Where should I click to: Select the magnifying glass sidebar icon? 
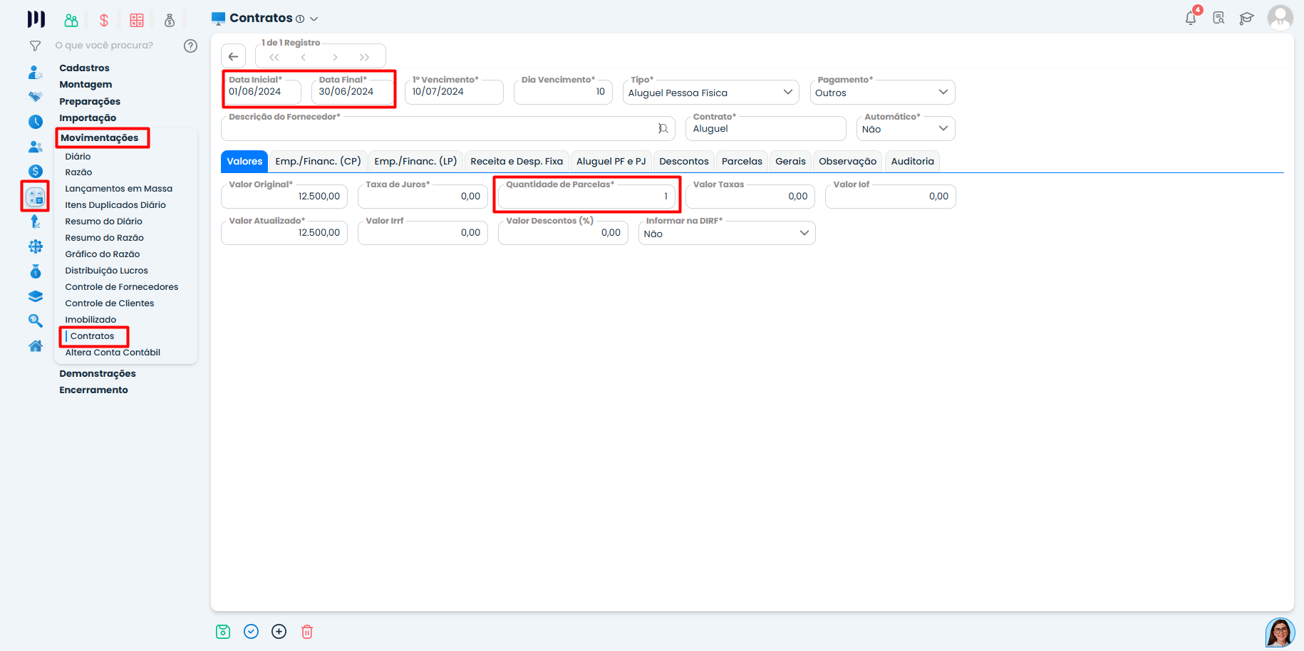[x=35, y=321]
